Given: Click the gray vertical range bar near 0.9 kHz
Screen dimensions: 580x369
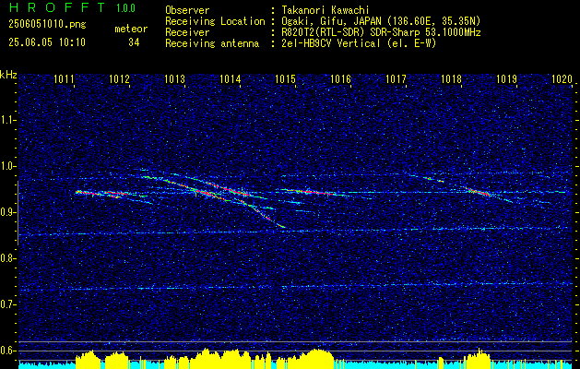Looking at the screenshot, I should click(x=18, y=213).
